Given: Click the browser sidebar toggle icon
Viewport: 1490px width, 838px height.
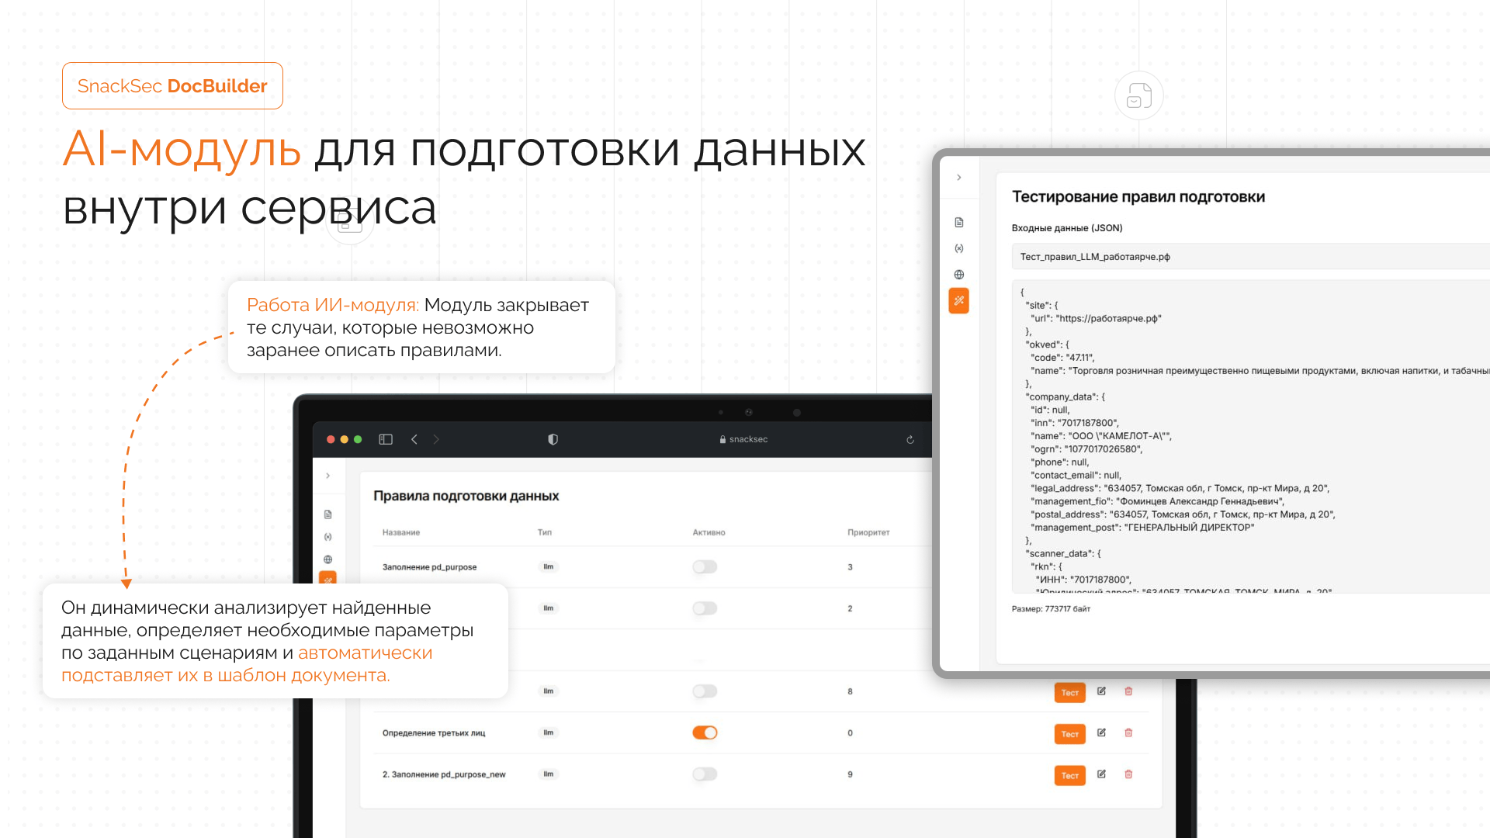Looking at the screenshot, I should (386, 439).
